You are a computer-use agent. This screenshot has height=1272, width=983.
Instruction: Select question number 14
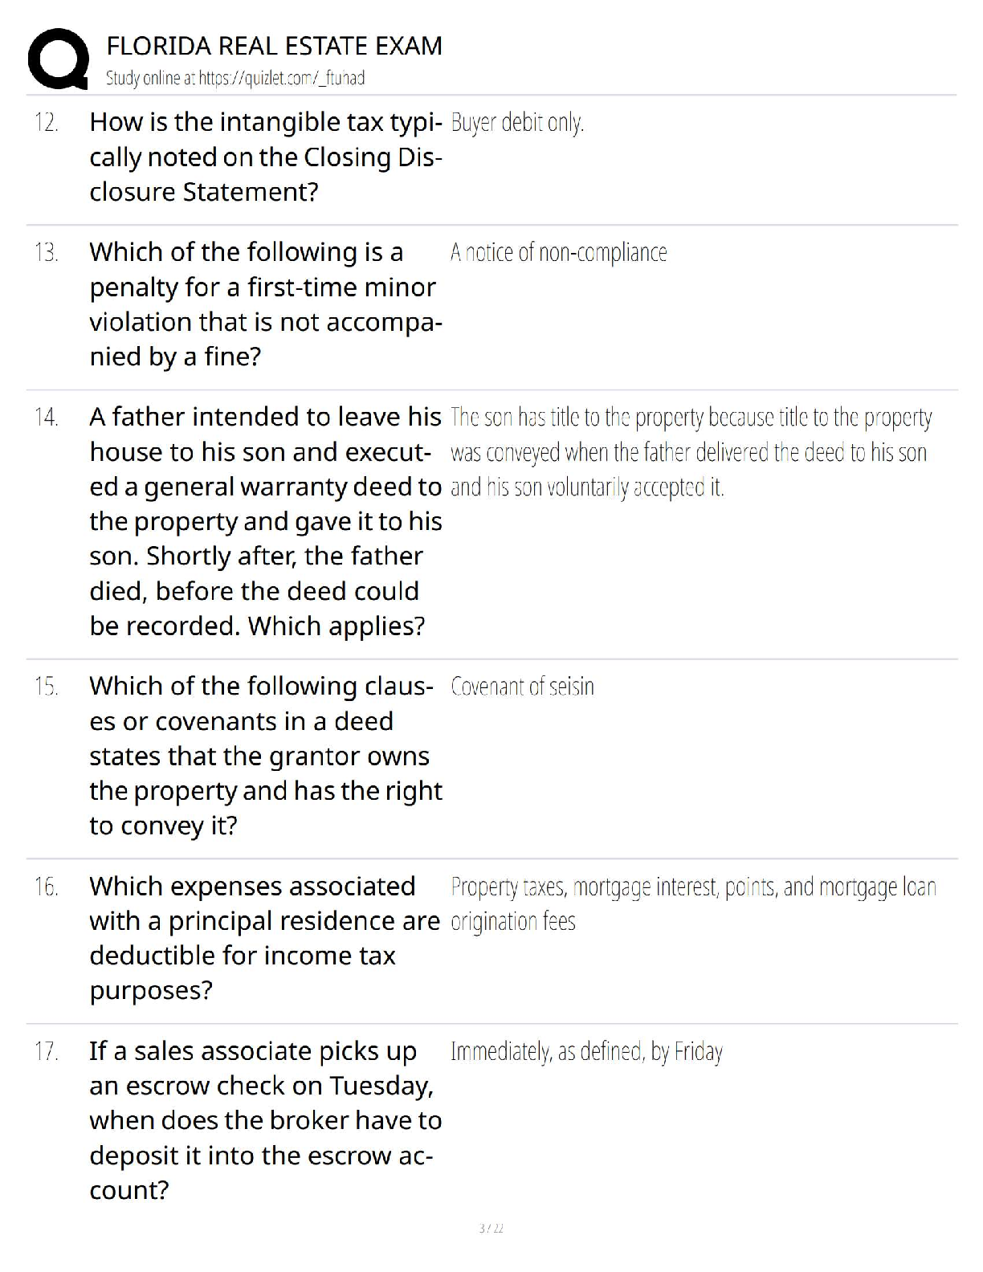tap(46, 417)
